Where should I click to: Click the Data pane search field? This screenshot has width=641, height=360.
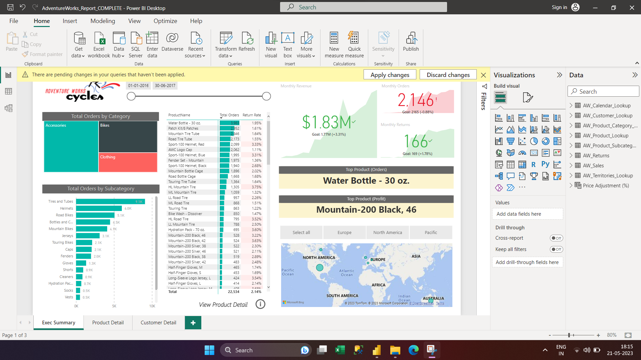[x=603, y=91]
